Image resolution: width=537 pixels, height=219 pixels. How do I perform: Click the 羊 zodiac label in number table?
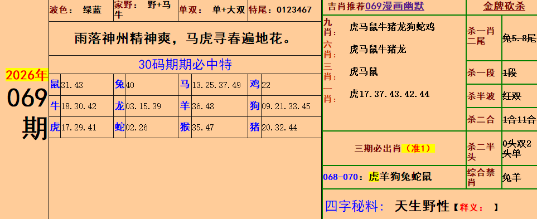click(185, 106)
